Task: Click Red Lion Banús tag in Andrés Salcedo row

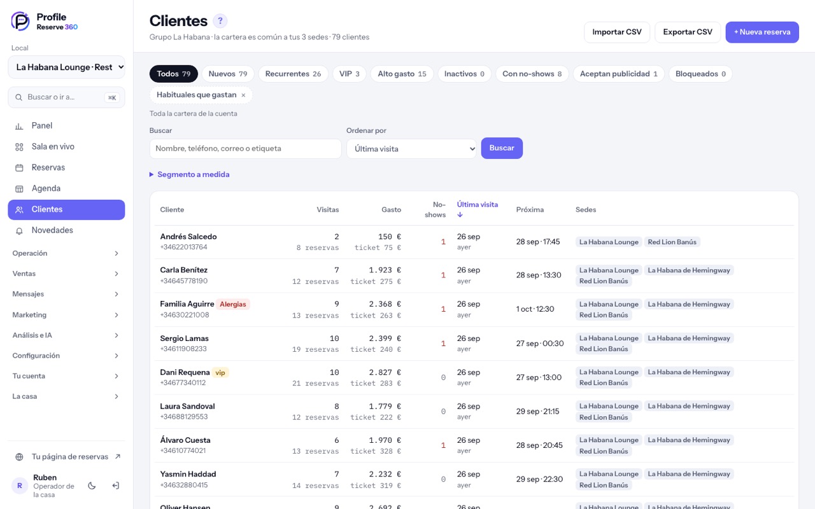Action: [x=672, y=242]
